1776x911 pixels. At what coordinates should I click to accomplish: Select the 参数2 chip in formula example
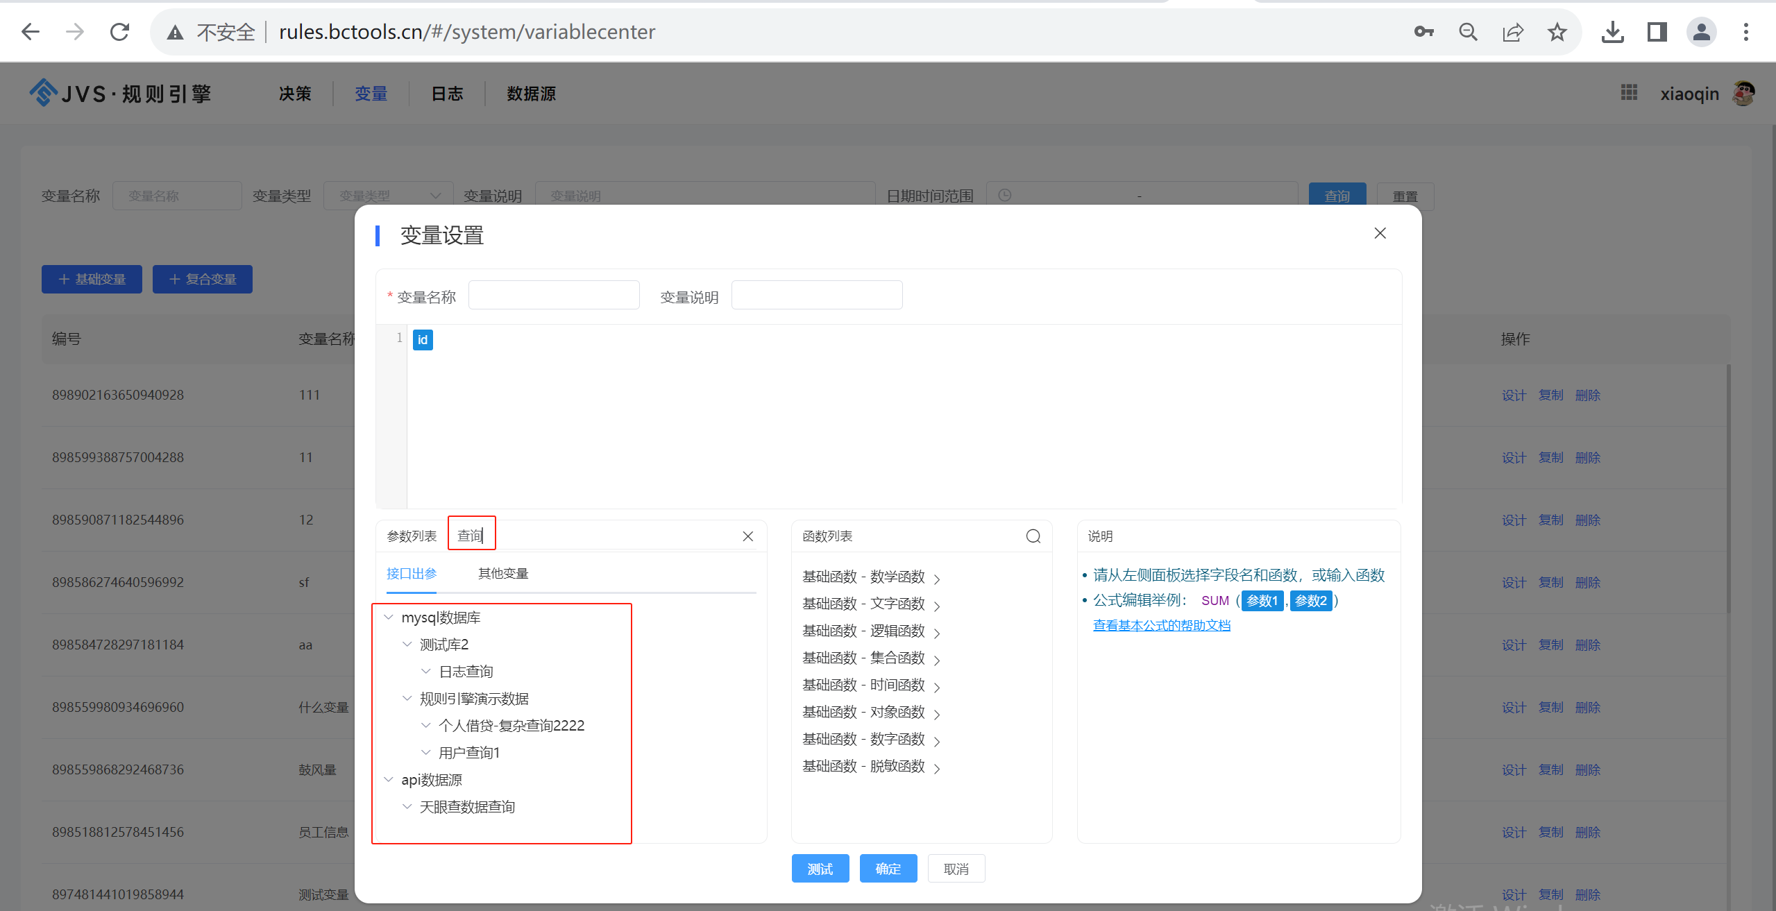(1310, 600)
